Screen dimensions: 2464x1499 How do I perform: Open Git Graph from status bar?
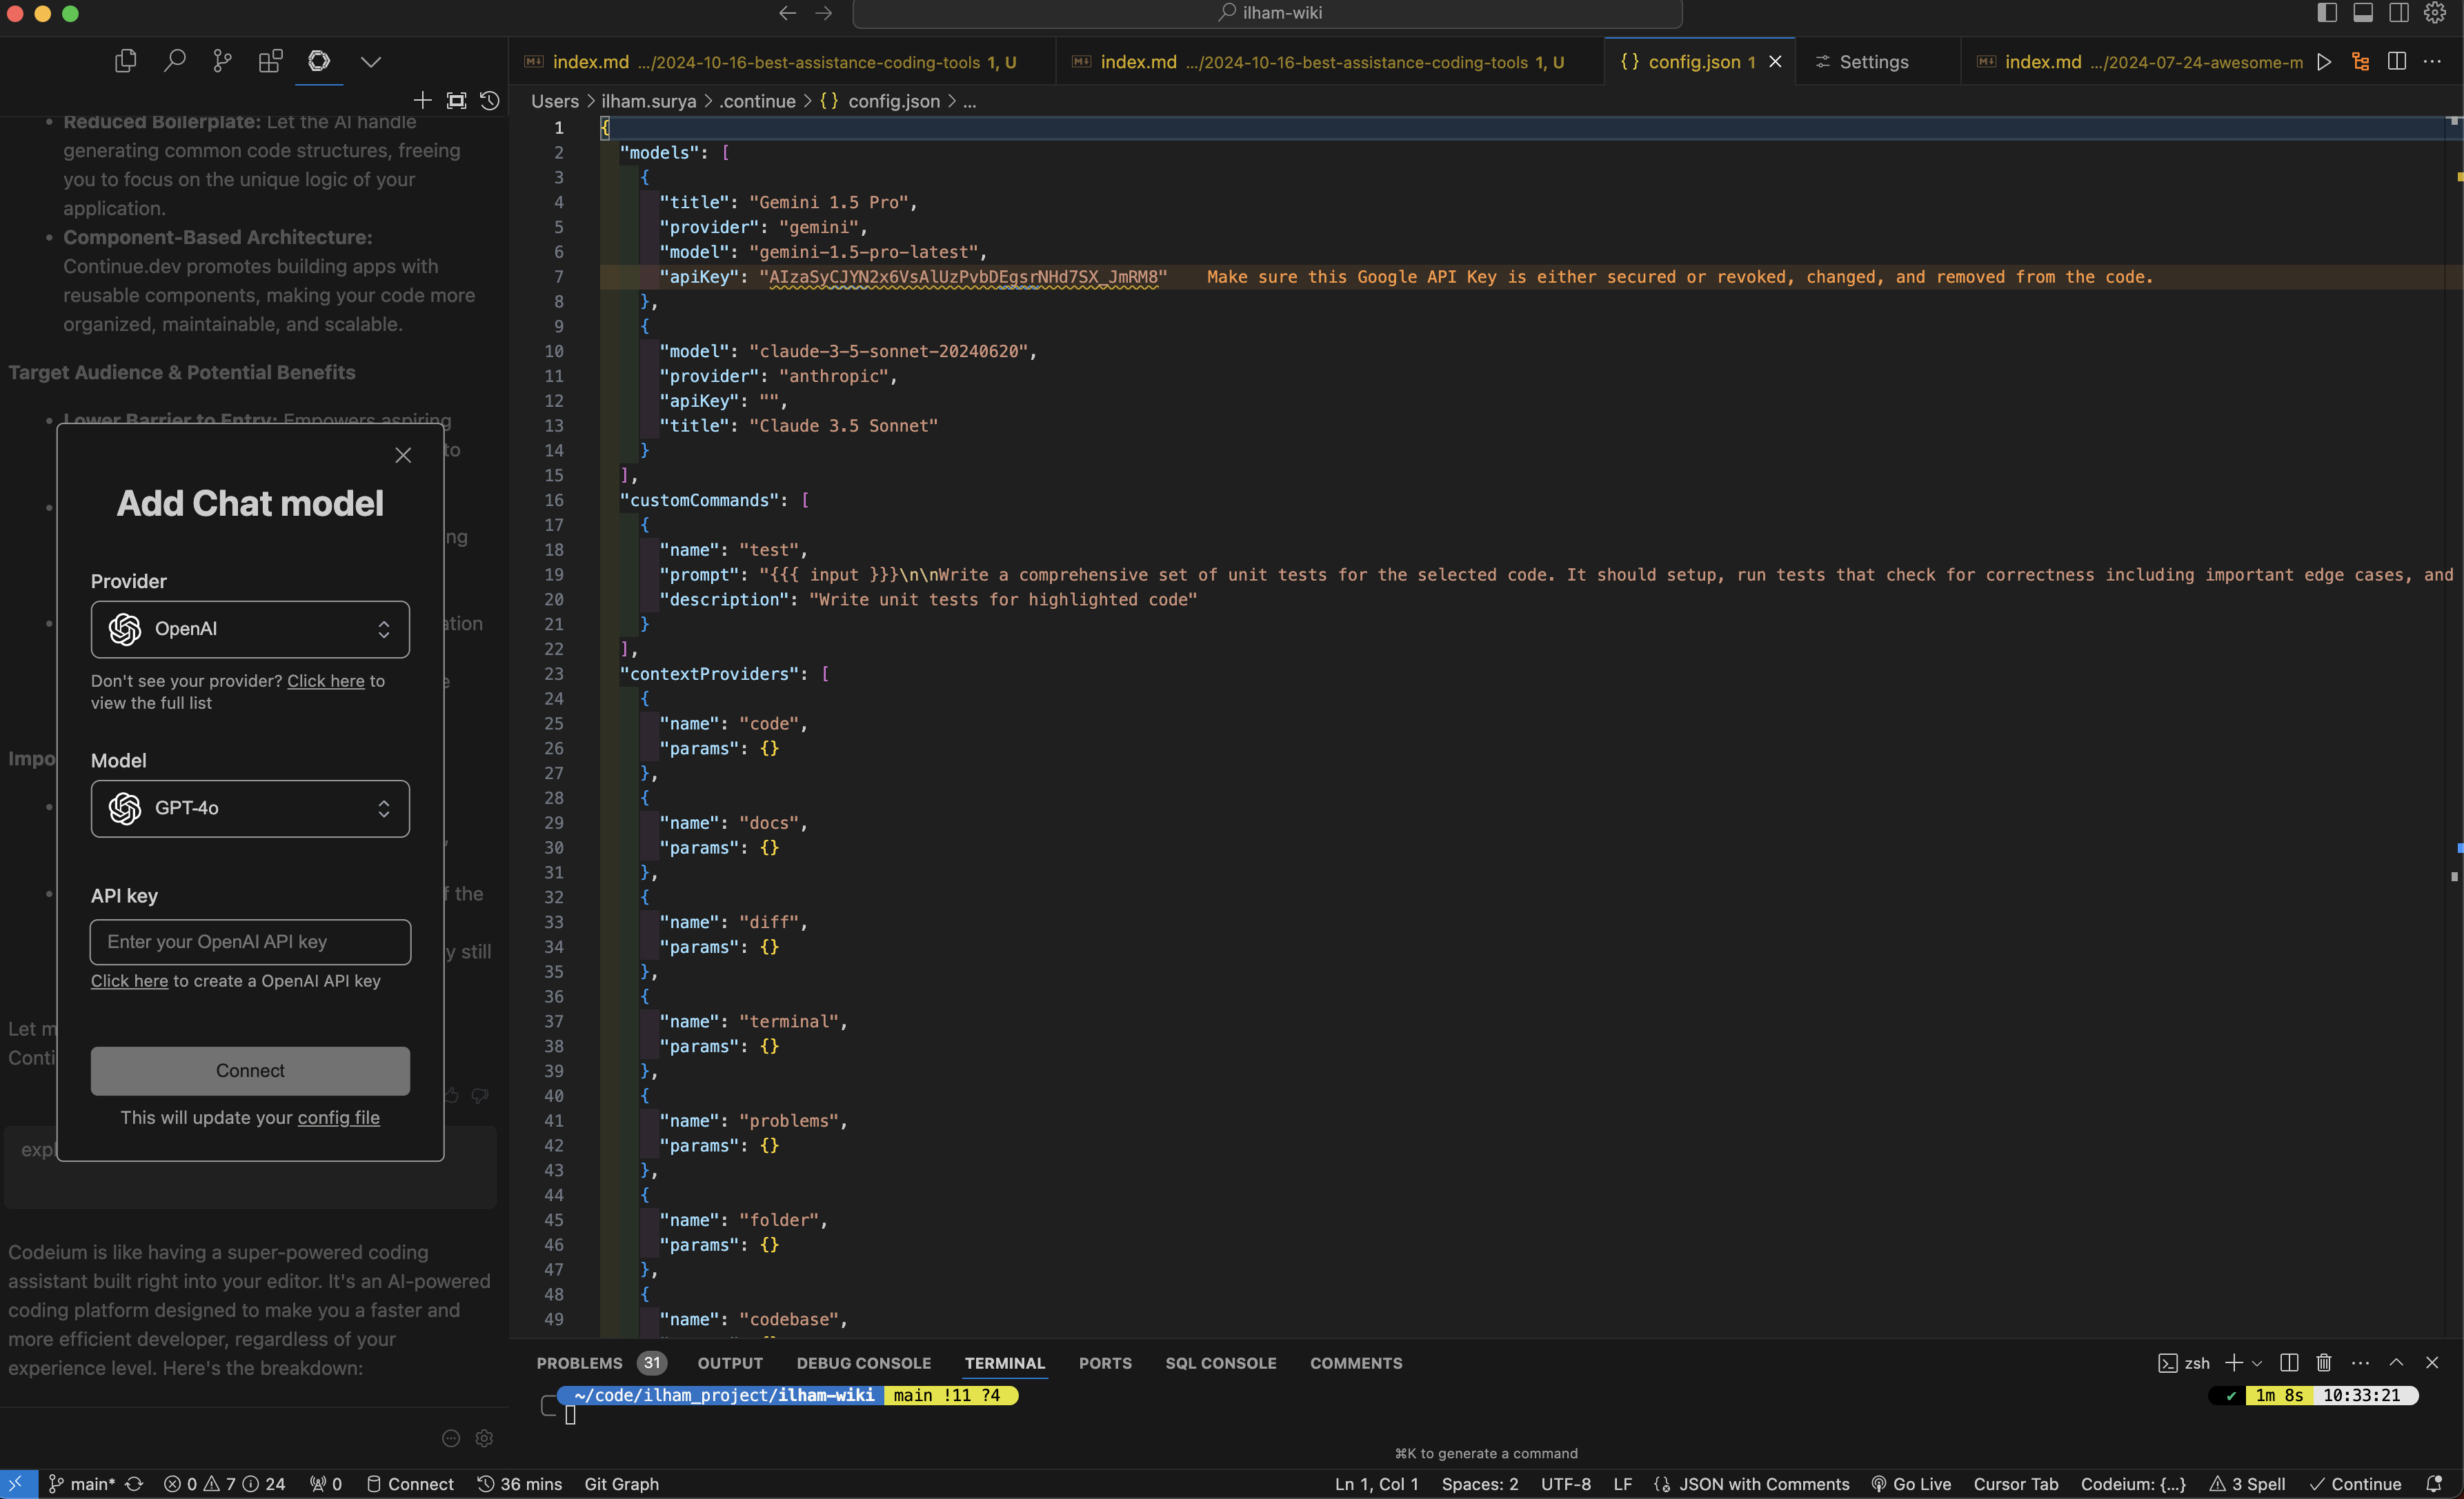coord(621,1485)
